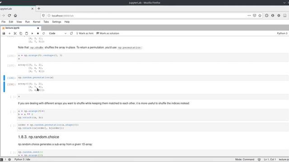This screenshot has width=289, height=162.
Task: Copy selected cells icon in notebook toolbar
Action: (21, 33)
